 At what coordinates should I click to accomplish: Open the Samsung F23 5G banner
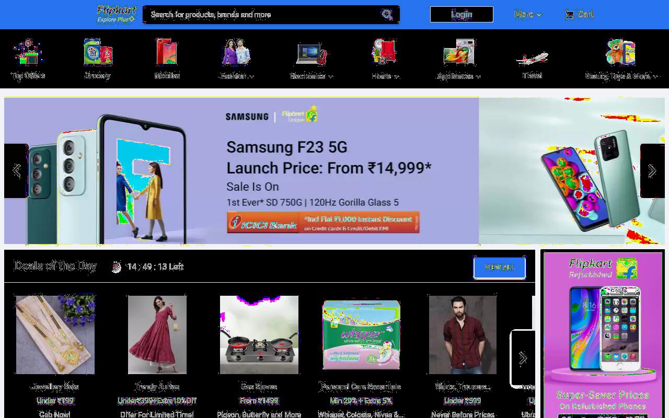click(241, 171)
